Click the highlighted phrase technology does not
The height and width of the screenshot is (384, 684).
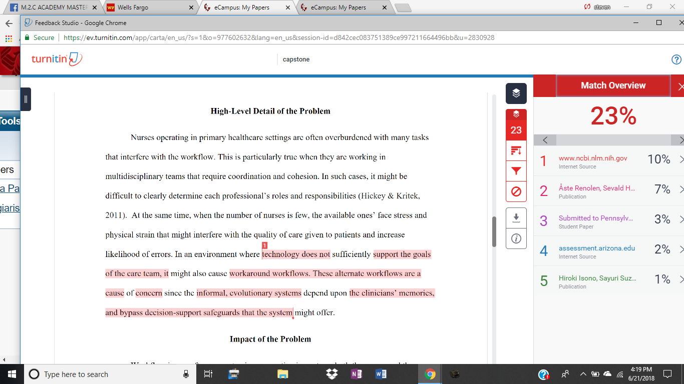[296, 254]
